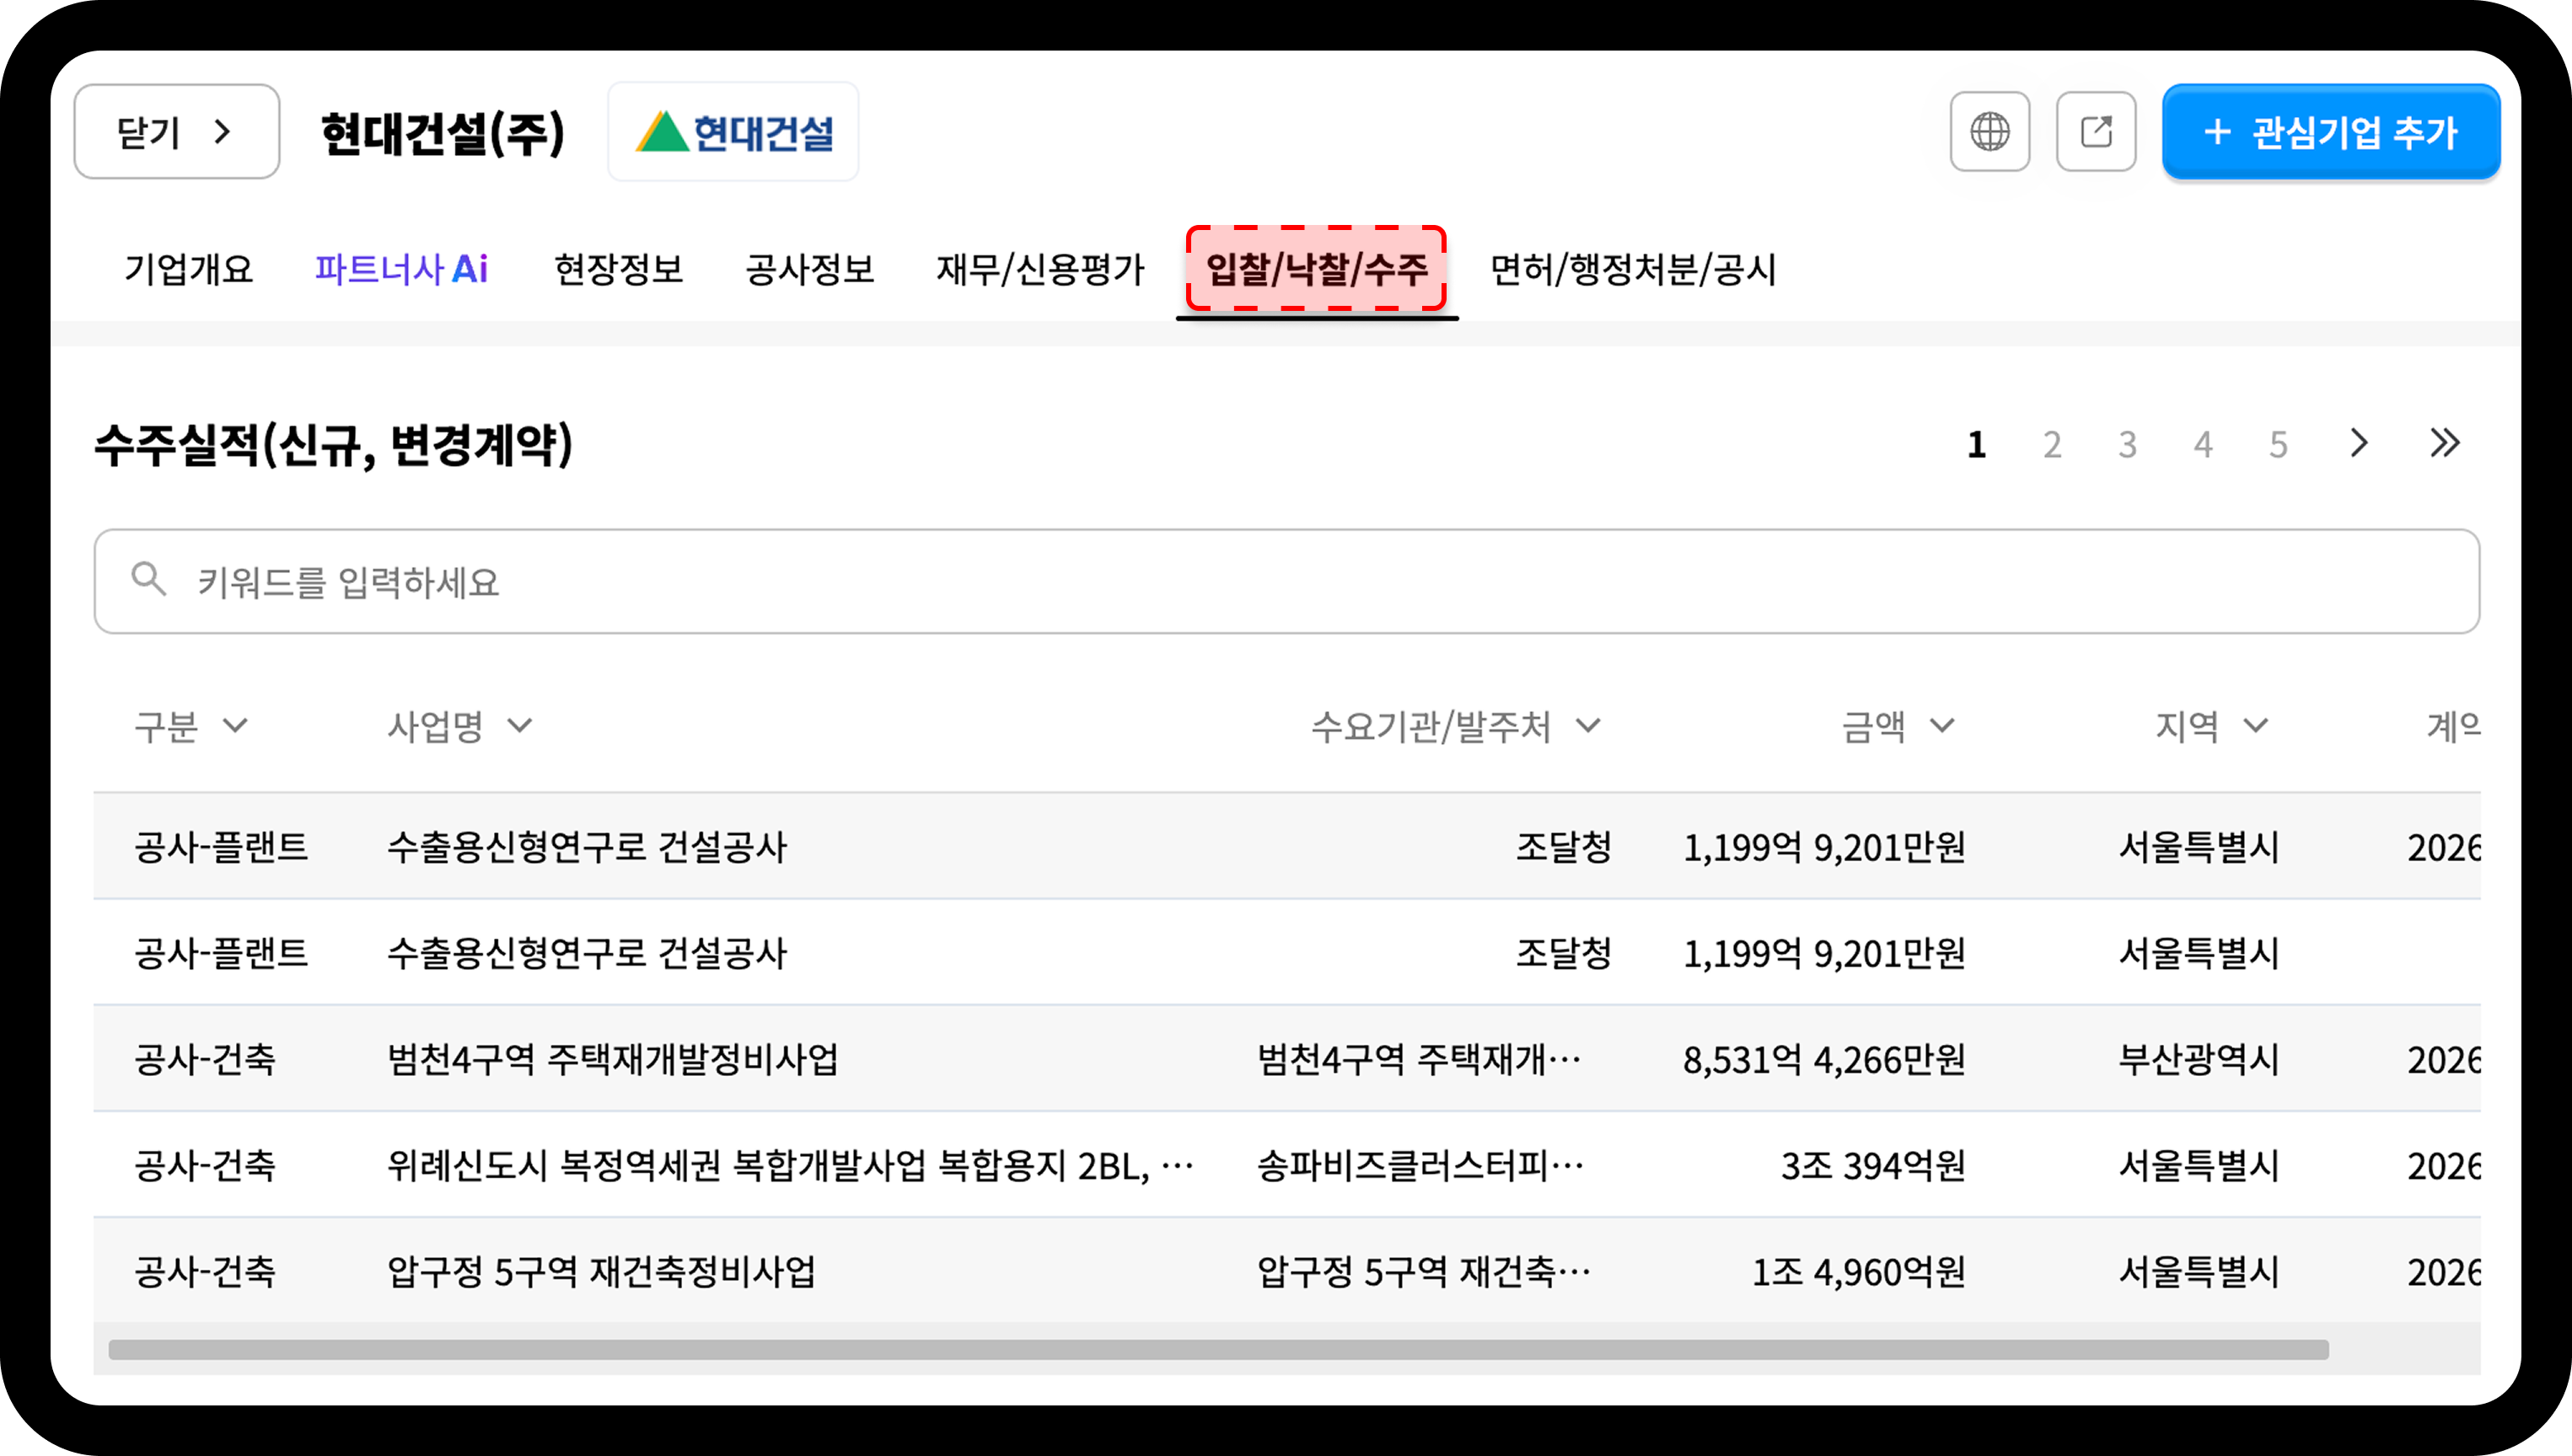
Task: Click the 수주실적(신규, 변경계약) heading
Action: 334,444
